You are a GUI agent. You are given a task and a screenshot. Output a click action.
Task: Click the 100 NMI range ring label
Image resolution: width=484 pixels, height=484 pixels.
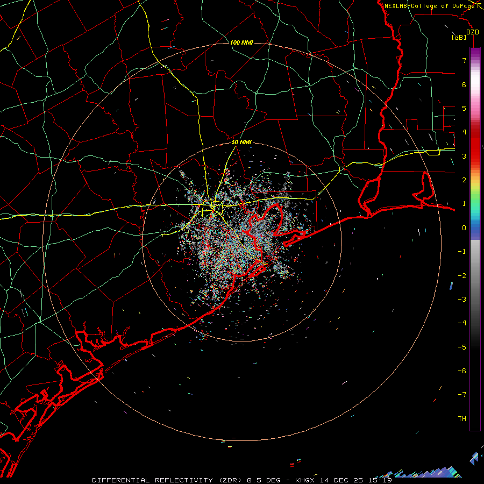(x=241, y=42)
